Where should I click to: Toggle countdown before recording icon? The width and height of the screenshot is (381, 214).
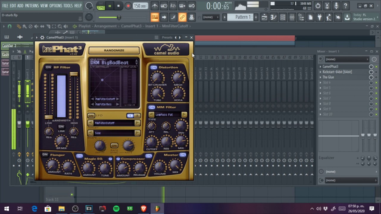[173, 6]
